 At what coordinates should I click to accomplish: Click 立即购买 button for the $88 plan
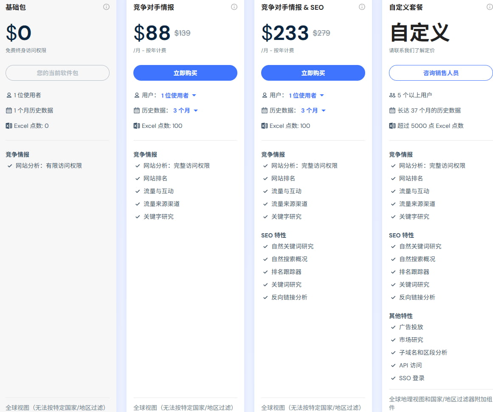coord(185,73)
